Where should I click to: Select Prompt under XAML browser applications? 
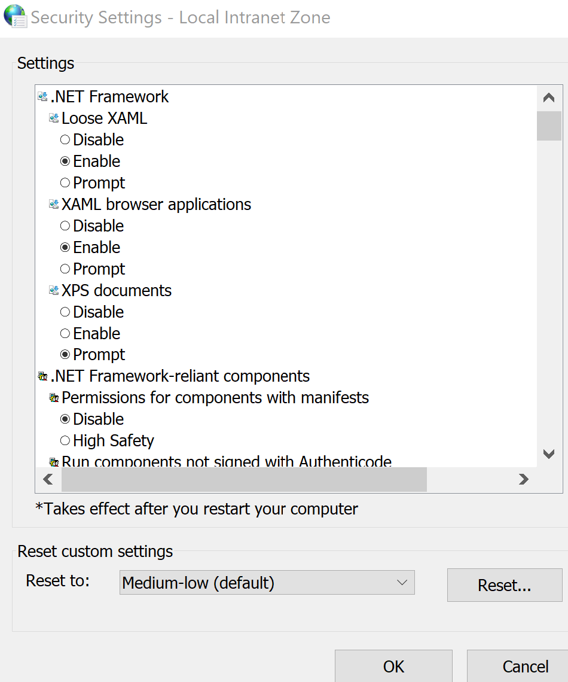[x=65, y=269]
